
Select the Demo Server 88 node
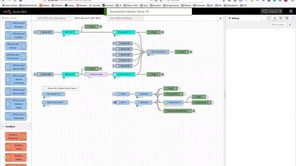[x=55, y=102]
